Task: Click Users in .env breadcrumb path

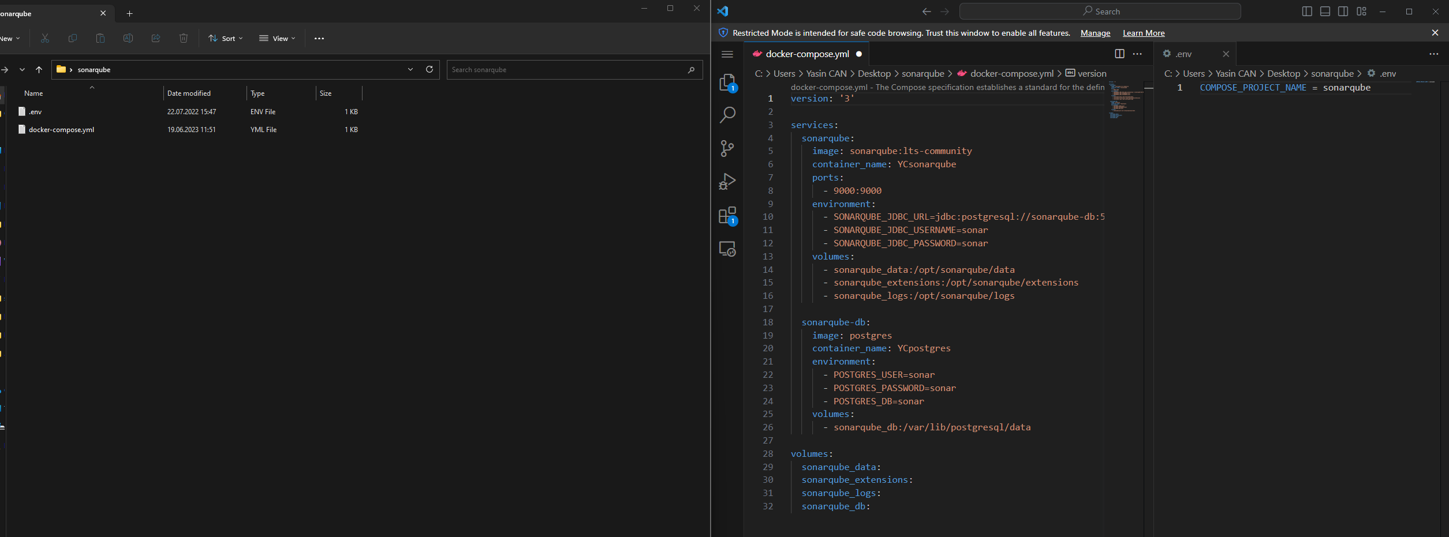Action: (1193, 73)
